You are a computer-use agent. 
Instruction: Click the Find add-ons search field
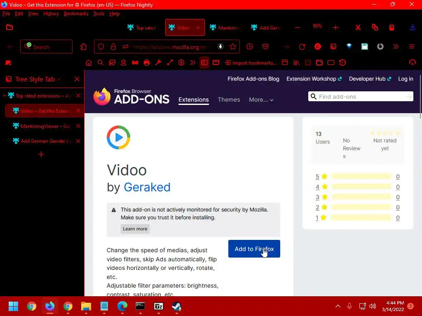click(361, 97)
